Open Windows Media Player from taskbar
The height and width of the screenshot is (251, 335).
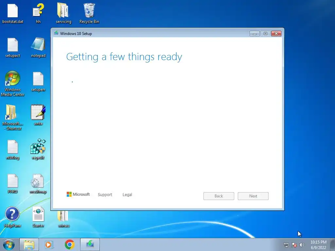click(49, 244)
